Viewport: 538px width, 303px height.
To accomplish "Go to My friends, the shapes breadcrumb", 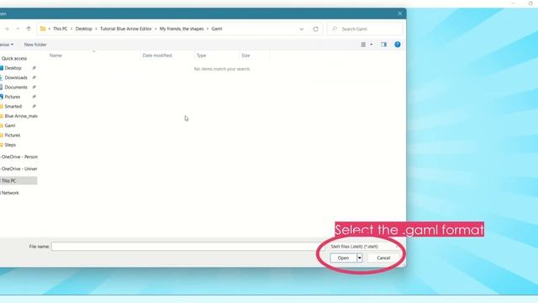I will (x=182, y=29).
